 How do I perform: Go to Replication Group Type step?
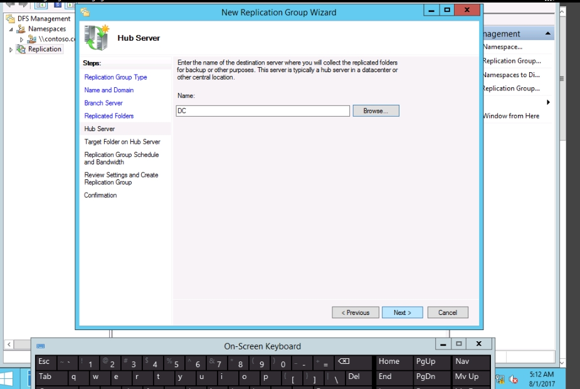[x=115, y=77]
